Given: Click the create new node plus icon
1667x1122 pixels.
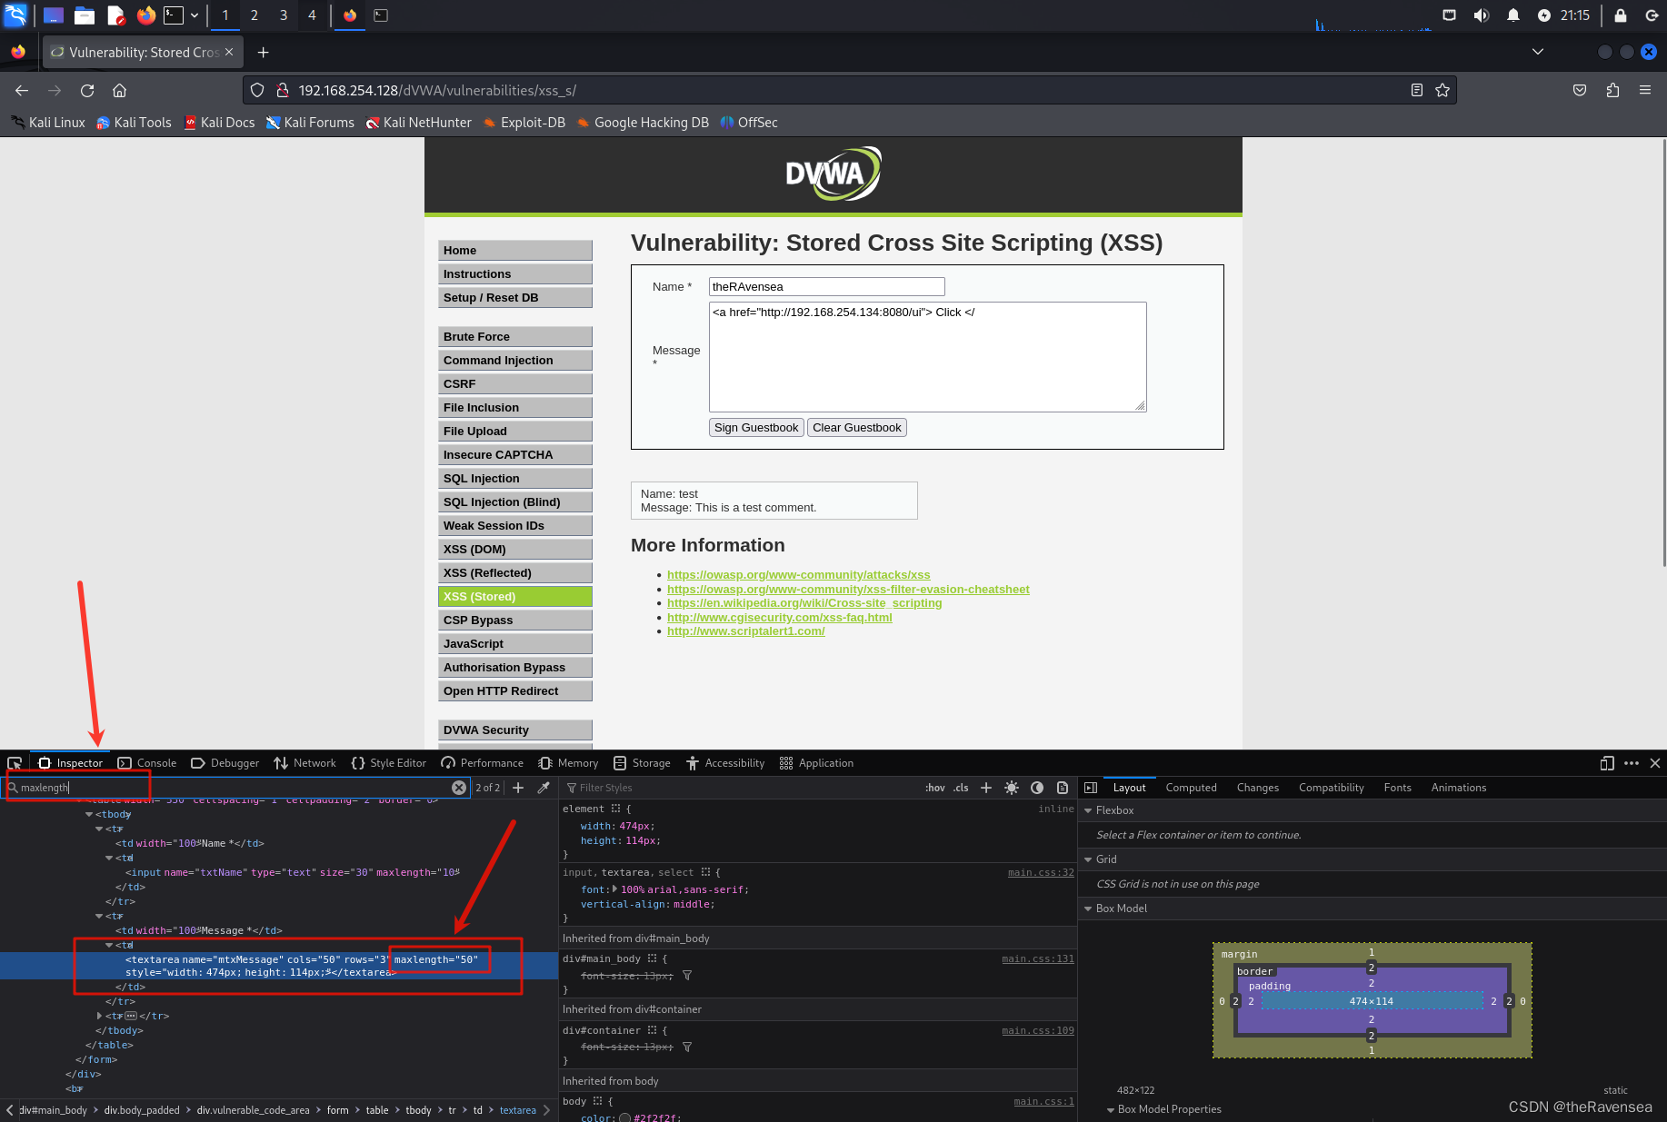Looking at the screenshot, I should pyautogui.click(x=518, y=788).
